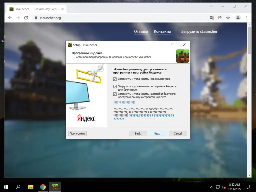Viewport: 256px width, 192px height.
Task: Open the Chrome profile avatar
Action: coord(238,18)
